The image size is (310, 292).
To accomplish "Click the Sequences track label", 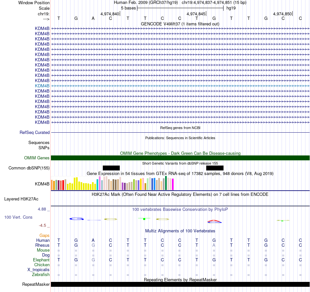I will coord(39,142).
